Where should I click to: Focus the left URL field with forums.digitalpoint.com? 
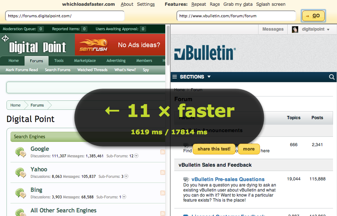(x=65, y=16)
